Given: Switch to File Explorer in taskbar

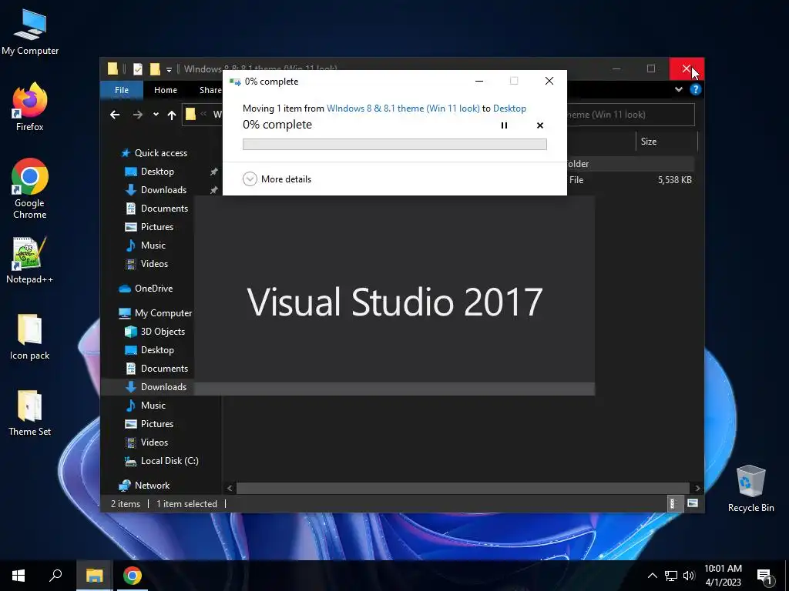Looking at the screenshot, I should [x=94, y=576].
